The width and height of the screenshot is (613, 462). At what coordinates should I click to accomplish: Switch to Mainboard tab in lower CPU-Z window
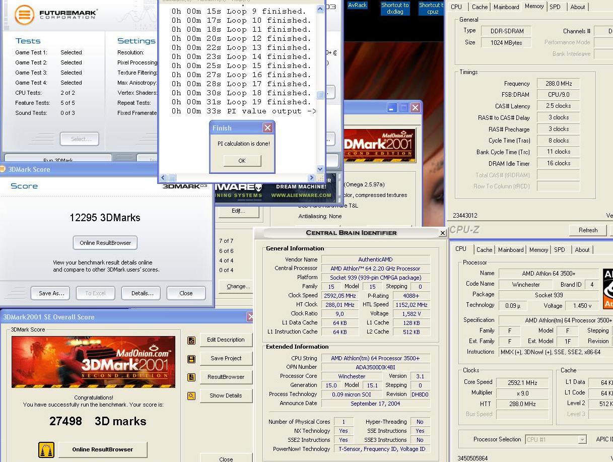[511, 250]
